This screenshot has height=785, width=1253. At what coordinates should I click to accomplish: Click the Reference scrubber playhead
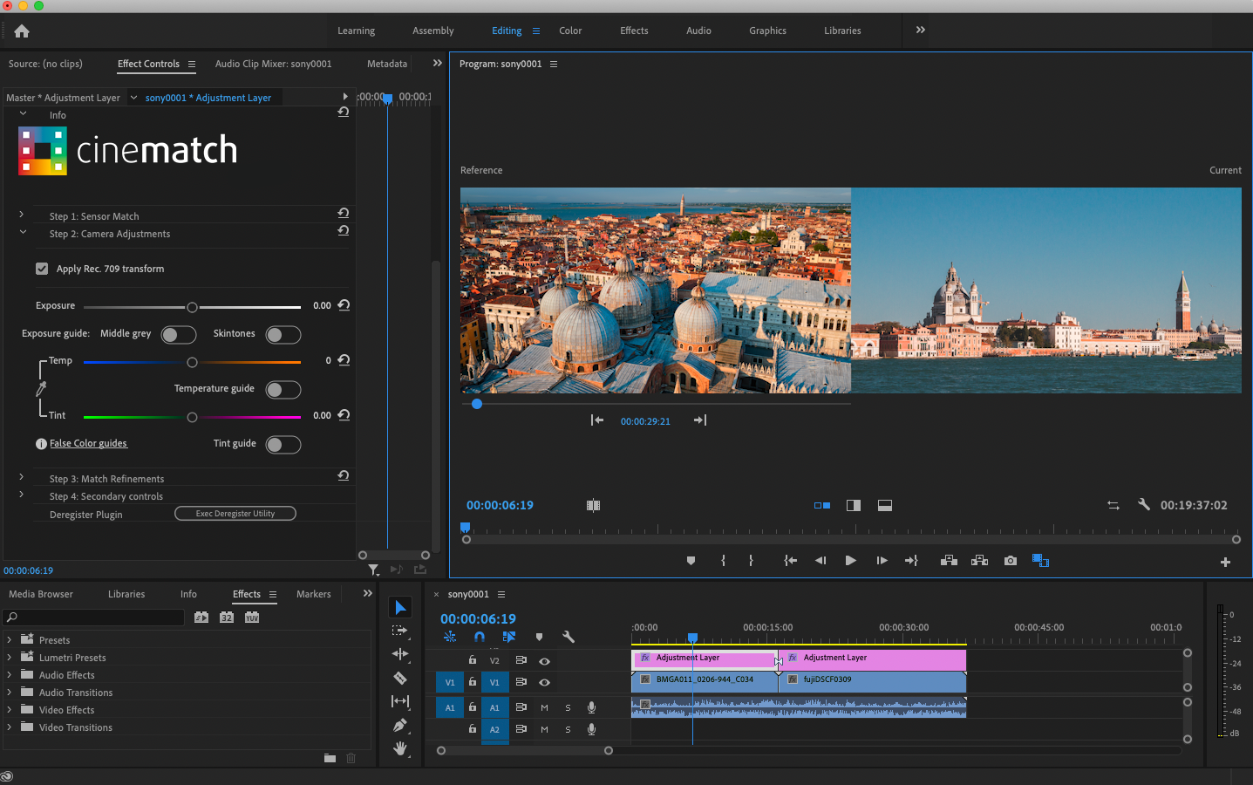[x=477, y=404]
